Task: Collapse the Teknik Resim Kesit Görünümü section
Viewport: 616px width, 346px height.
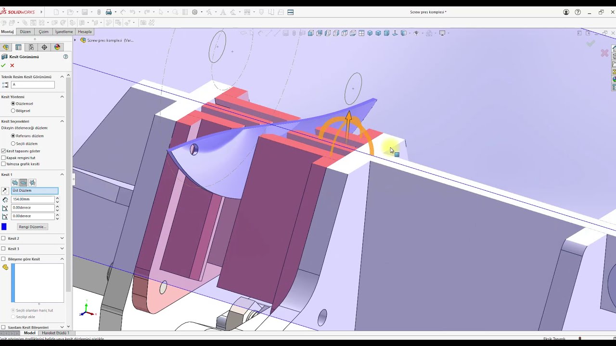Action: 62,77
